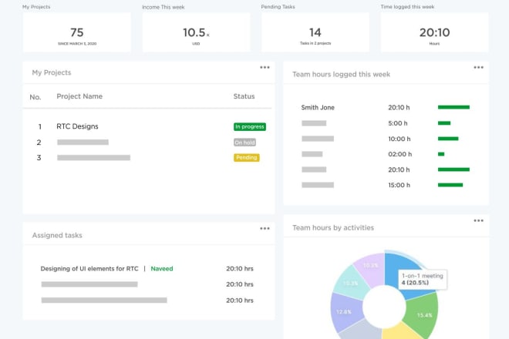509x339 pixels.
Task: Click the No. column header
Action: click(x=35, y=97)
